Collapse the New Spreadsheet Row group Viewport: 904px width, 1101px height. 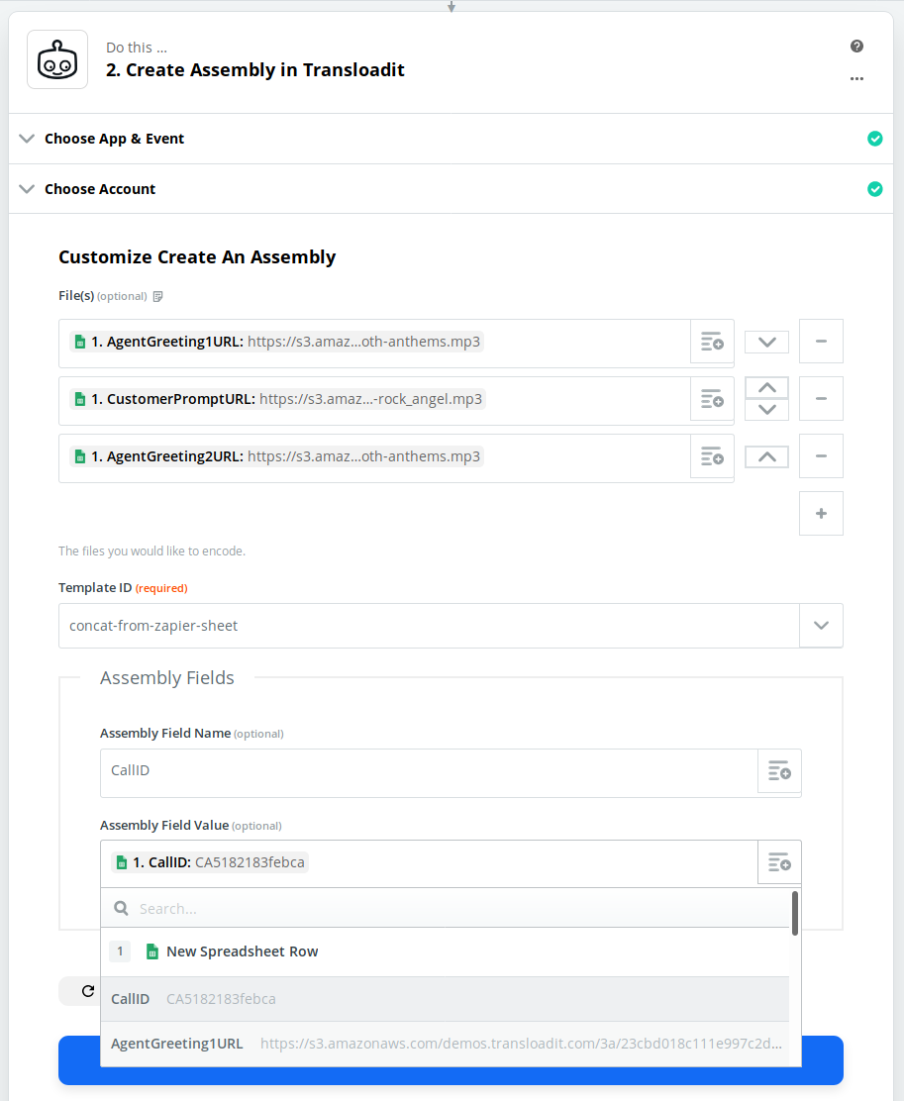coord(446,951)
